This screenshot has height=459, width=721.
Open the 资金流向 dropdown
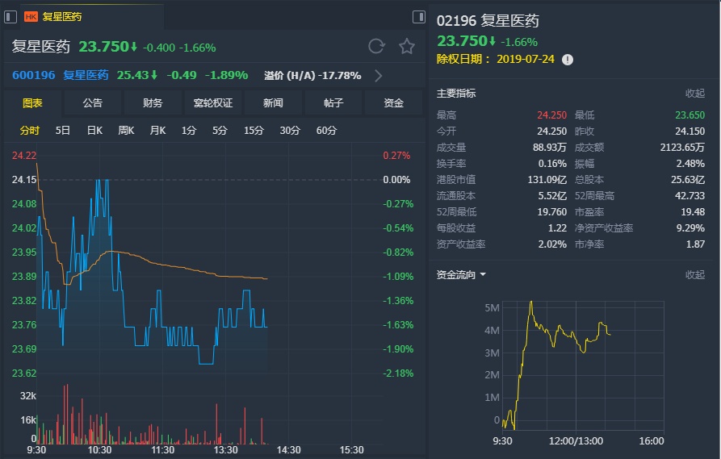[x=483, y=275]
